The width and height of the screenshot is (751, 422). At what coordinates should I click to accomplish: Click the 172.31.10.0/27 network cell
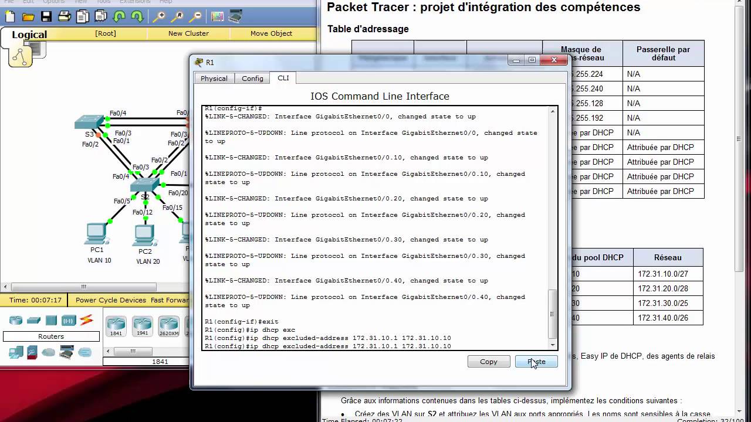[668, 274]
